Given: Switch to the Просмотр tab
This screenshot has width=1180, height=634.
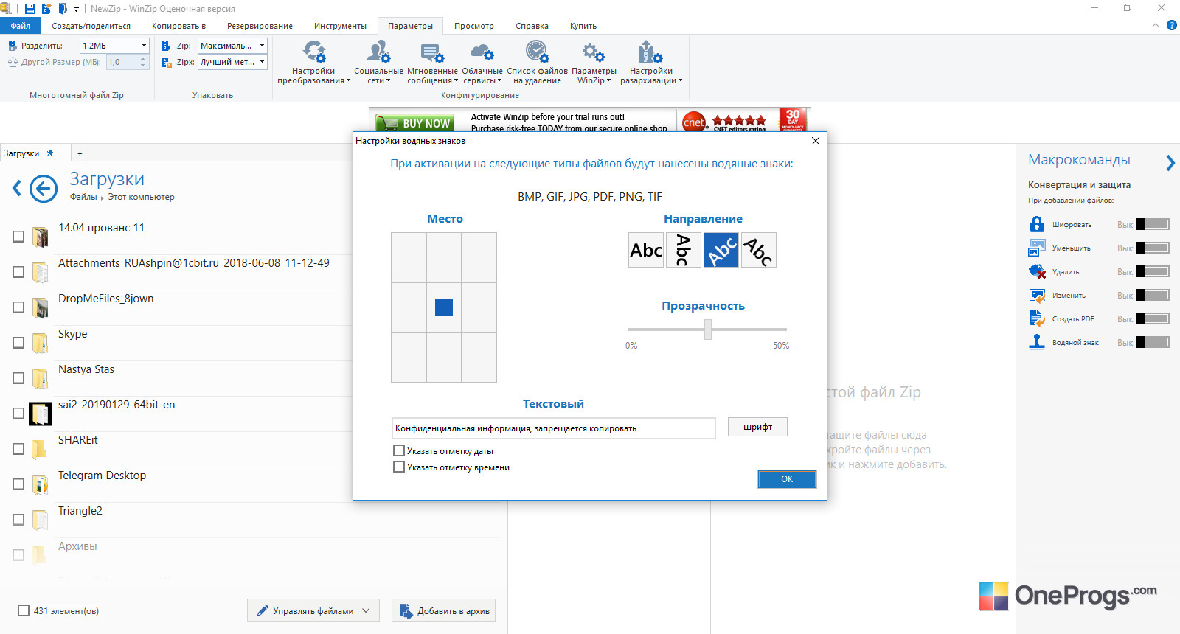Looking at the screenshot, I should tap(474, 26).
